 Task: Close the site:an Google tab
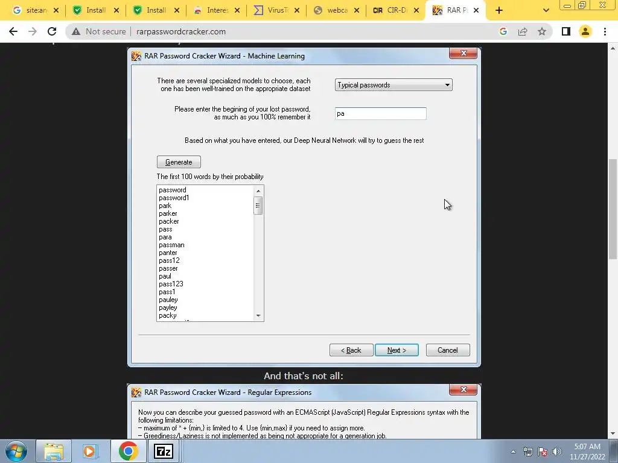click(x=56, y=10)
